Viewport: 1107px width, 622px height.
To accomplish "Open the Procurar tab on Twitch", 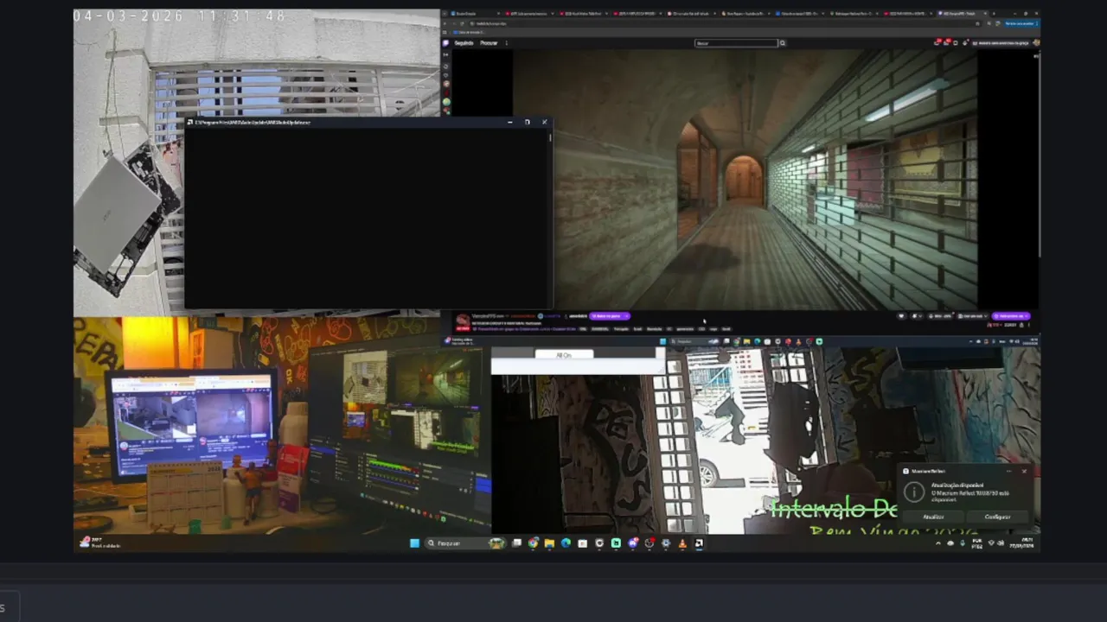I will (x=489, y=43).
